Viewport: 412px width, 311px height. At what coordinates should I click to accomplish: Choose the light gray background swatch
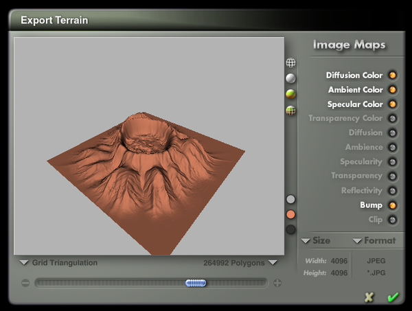pyautogui.click(x=290, y=199)
